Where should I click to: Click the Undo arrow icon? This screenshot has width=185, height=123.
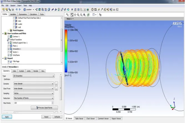point(17,9)
